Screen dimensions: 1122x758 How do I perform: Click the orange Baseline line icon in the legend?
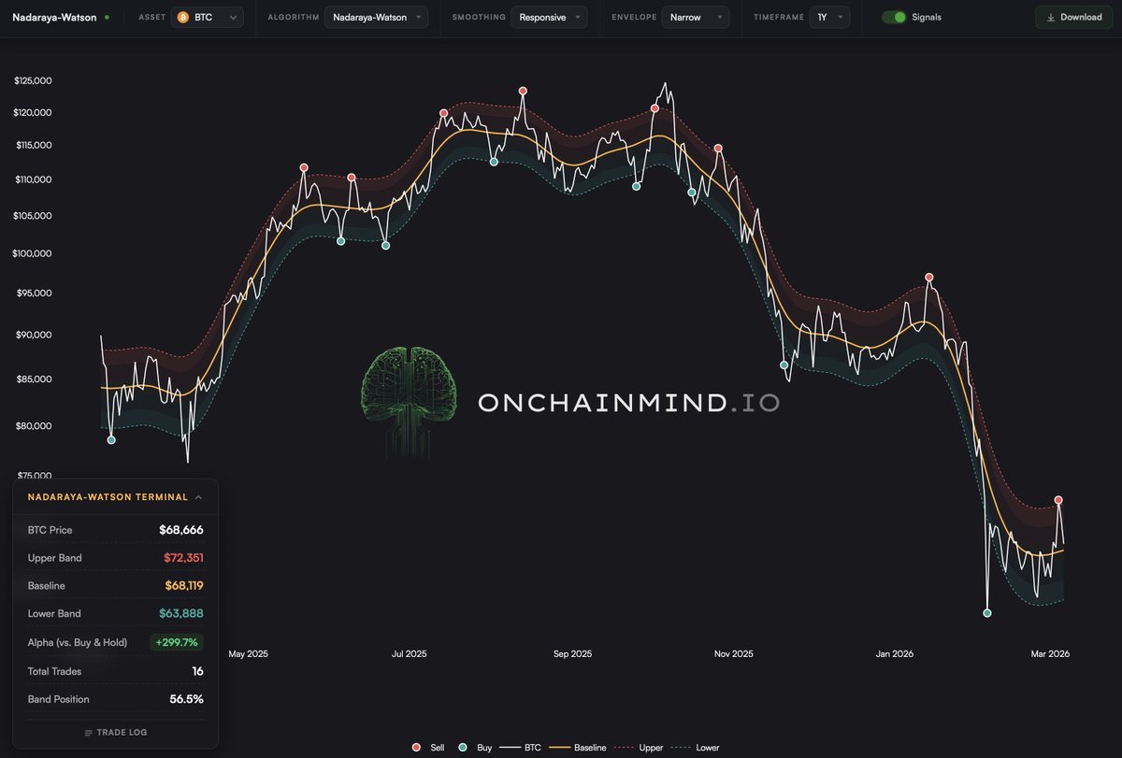click(x=559, y=748)
